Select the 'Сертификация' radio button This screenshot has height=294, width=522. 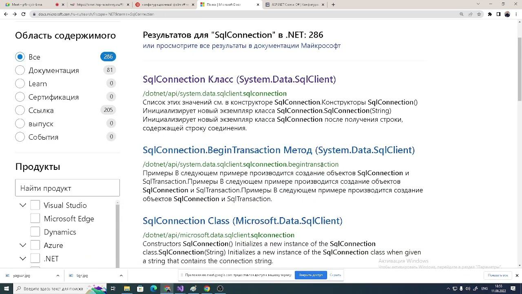(20, 97)
